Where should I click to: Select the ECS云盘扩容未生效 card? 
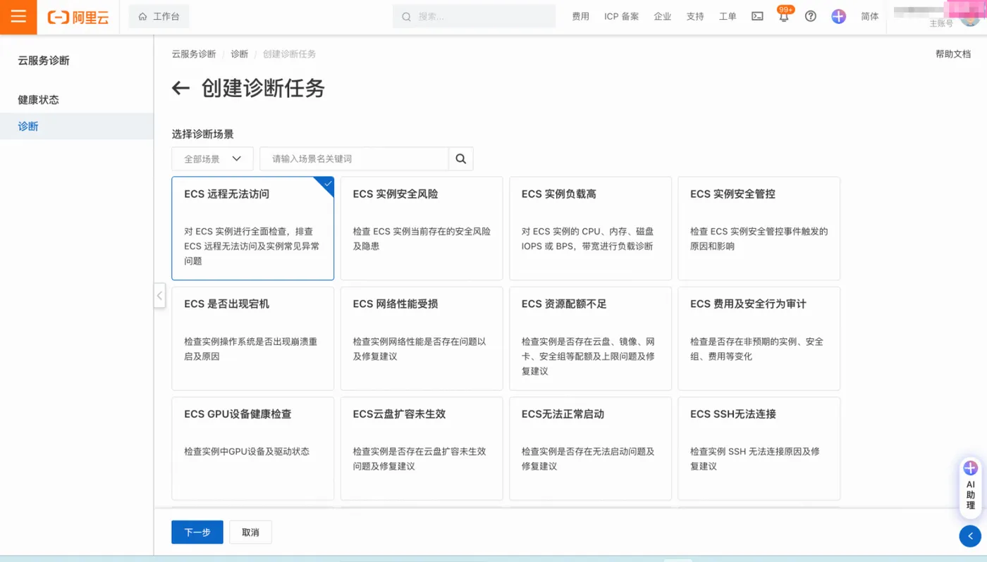[422, 449]
